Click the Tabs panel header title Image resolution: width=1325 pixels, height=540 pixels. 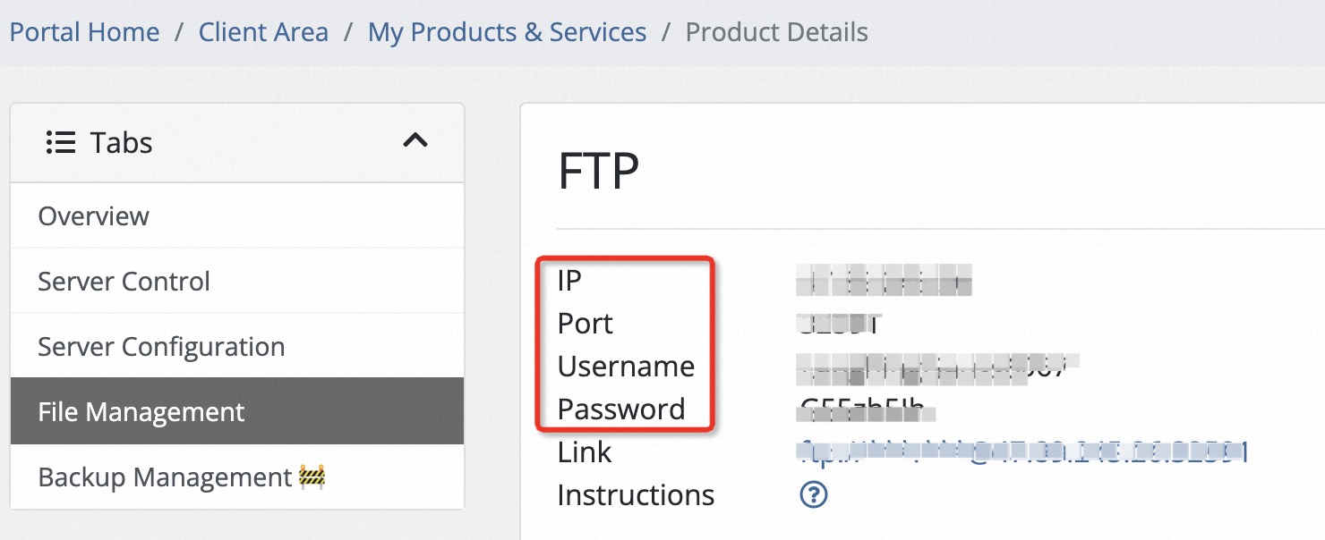point(121,143)
